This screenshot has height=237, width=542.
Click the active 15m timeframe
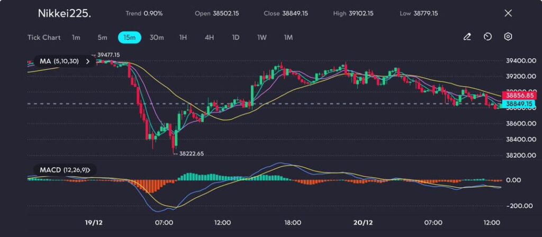(x=129, y=38)
